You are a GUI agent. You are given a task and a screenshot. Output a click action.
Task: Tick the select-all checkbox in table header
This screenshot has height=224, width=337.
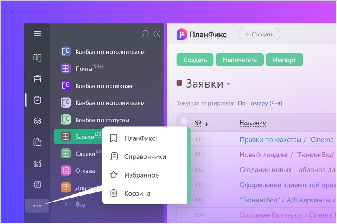pos(184,122)
